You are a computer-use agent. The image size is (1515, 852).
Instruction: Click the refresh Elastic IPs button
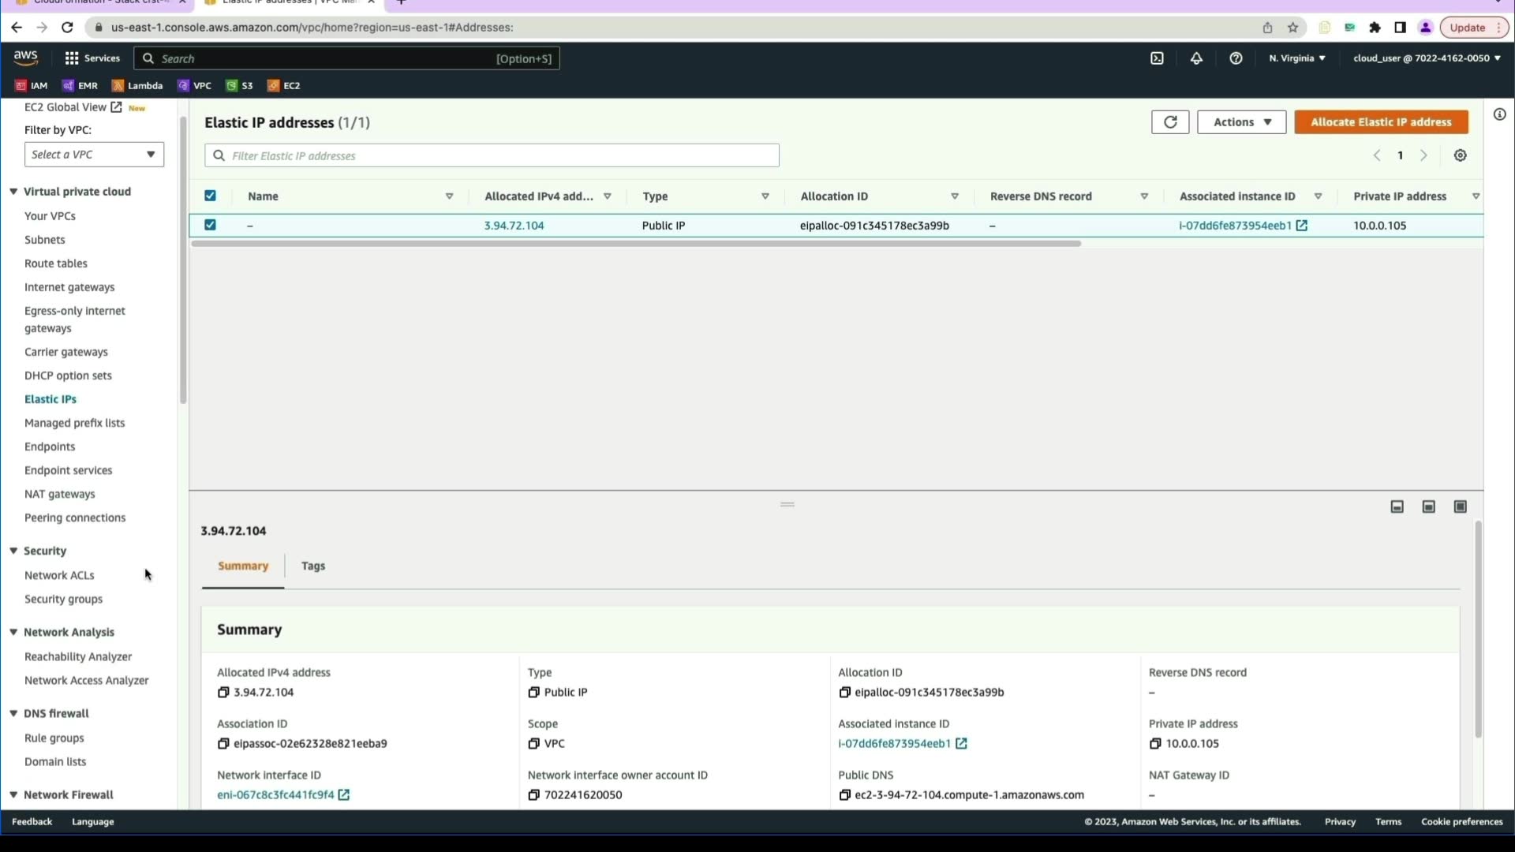(x=1169, y=122)
